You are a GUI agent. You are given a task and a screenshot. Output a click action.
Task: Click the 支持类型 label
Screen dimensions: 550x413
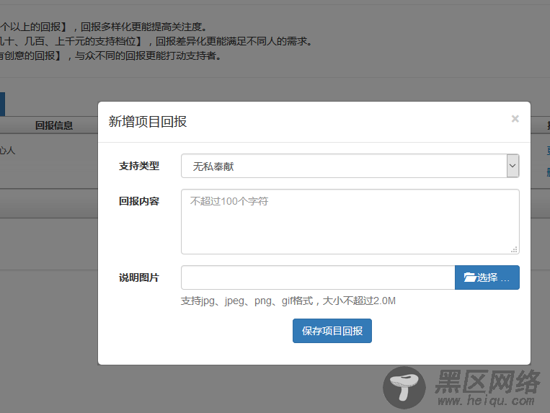click(x=139, y=166)
